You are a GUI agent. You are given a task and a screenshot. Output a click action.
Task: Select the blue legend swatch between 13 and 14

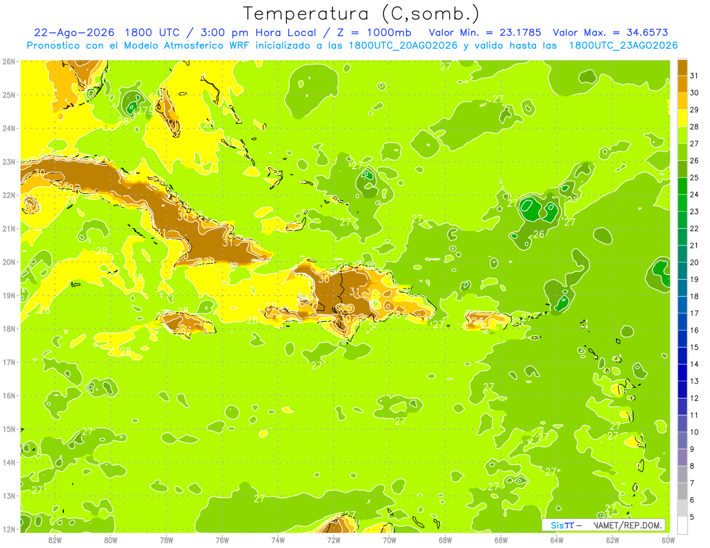tap(682, 372)
